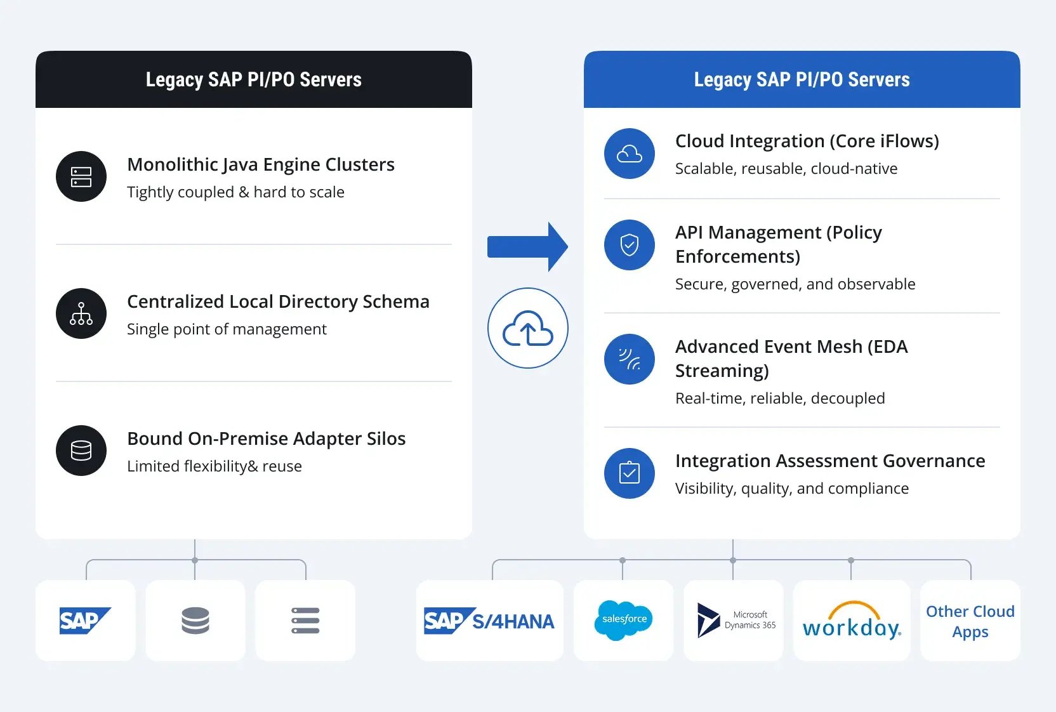Click the Salesforce cloud logo
This screenshot has width=1056, height=712.
coord(624,620)
